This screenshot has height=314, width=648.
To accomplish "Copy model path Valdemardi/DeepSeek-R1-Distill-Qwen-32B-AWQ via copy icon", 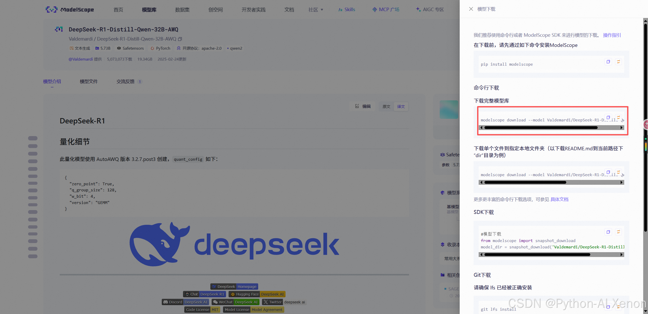I will point(180,39).
